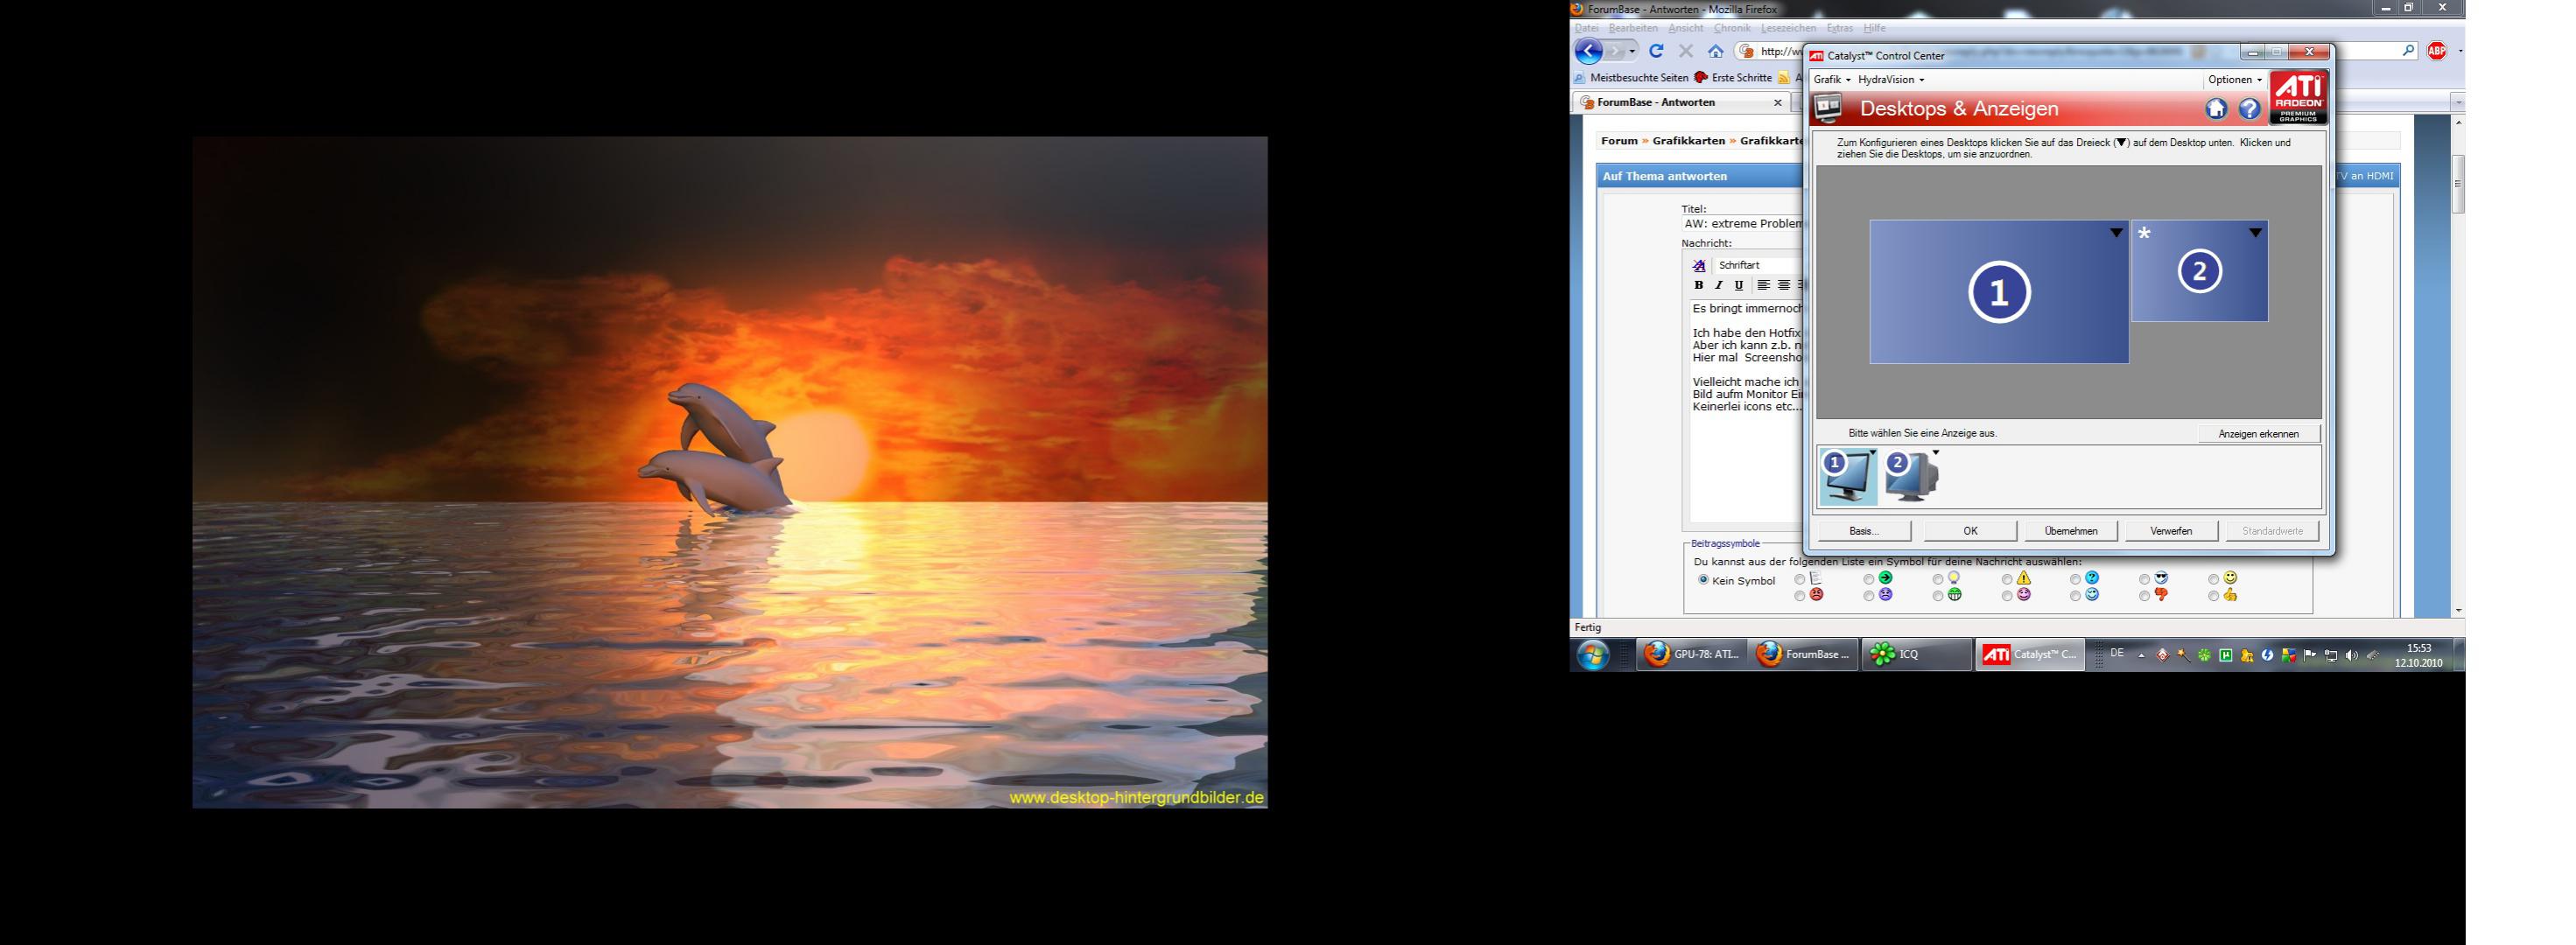Click Adblock Plus ABP toolbar icon
2576x945 pixels.
[x=2436, y=51]
